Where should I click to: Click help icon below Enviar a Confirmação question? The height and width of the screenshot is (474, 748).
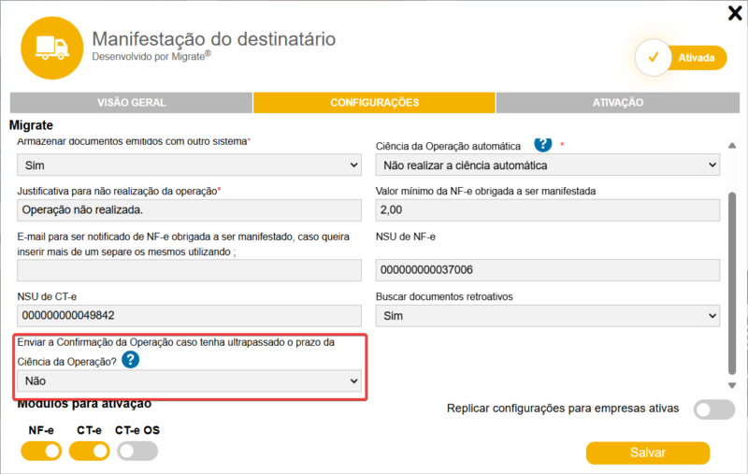pos(131,360)
